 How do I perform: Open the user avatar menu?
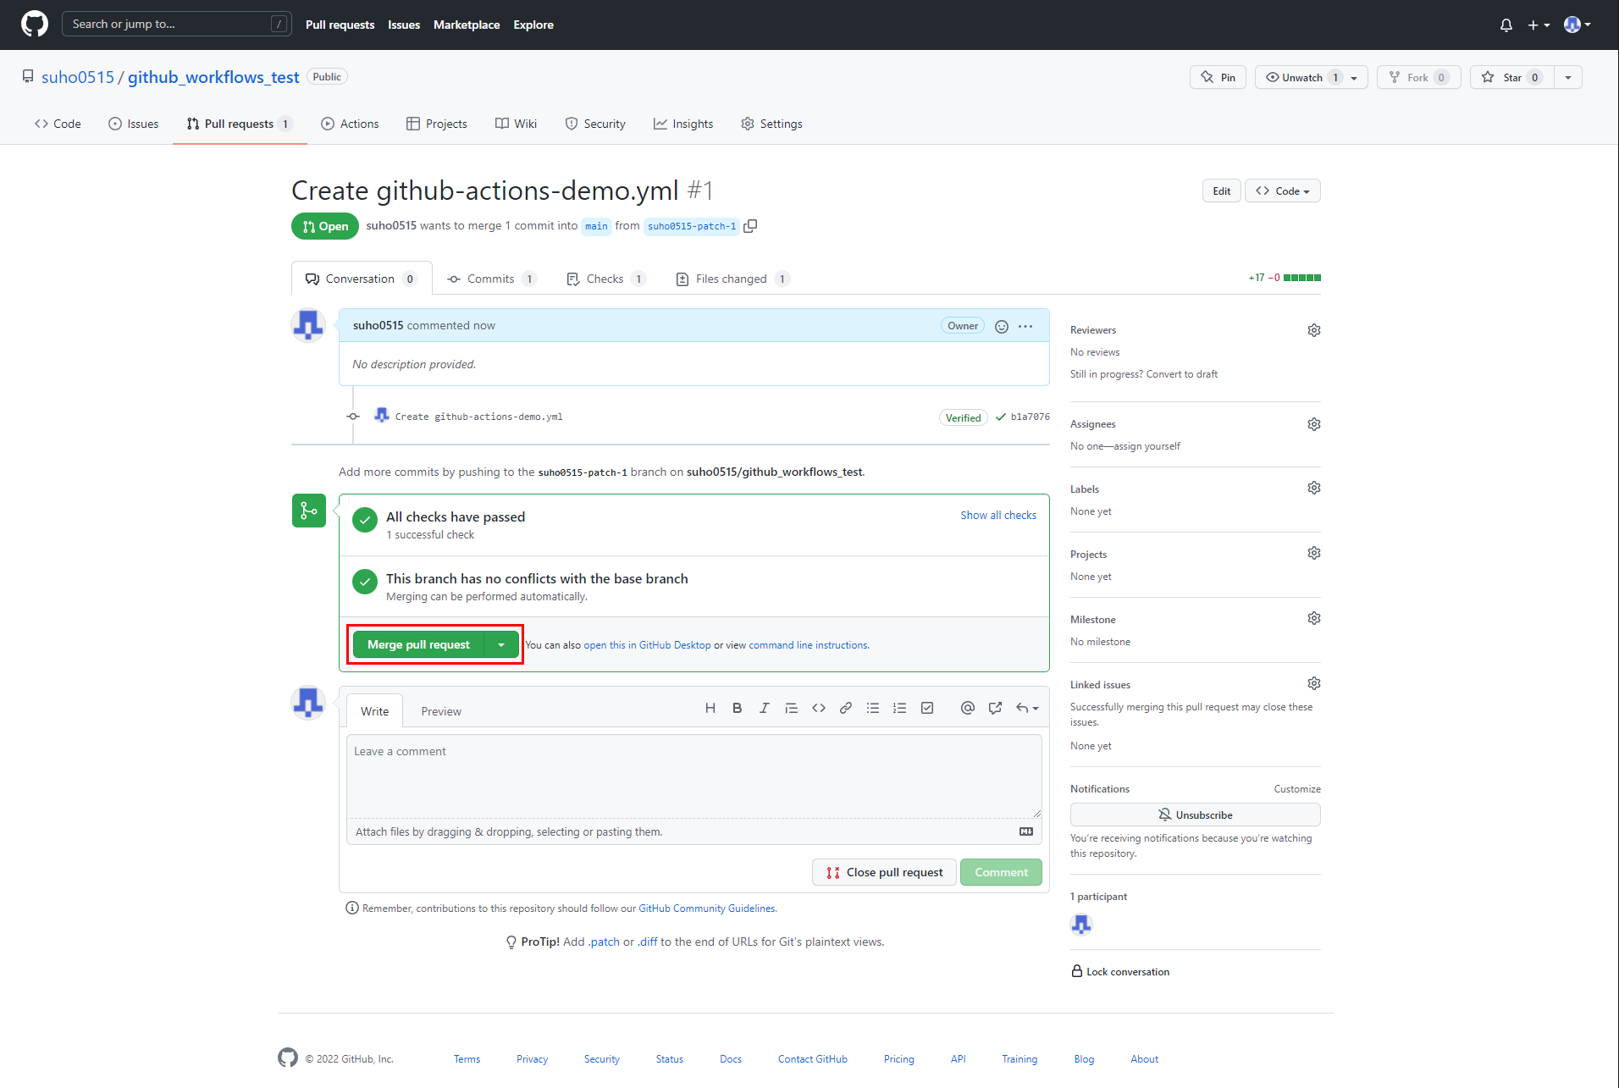pos(1577,25)
